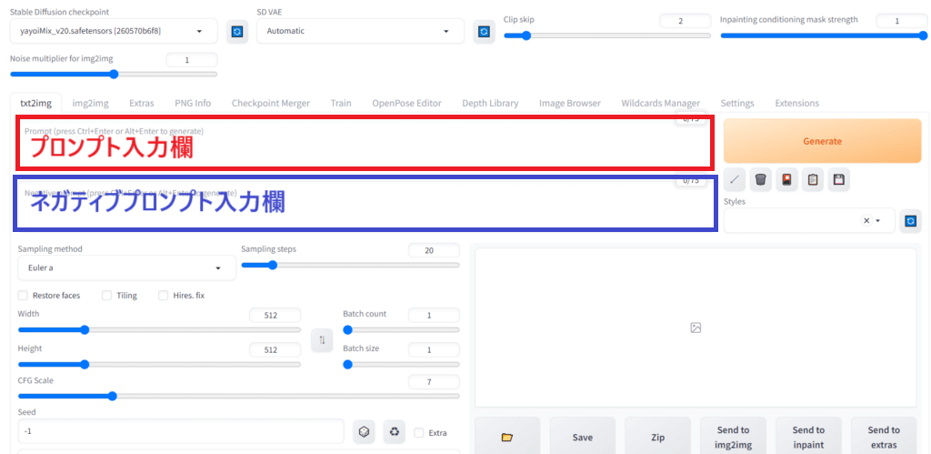Enable the Hires. fix checkbox
Image resolution: width=931 pixels, height=454 pixels.
[x=164, y=296]
